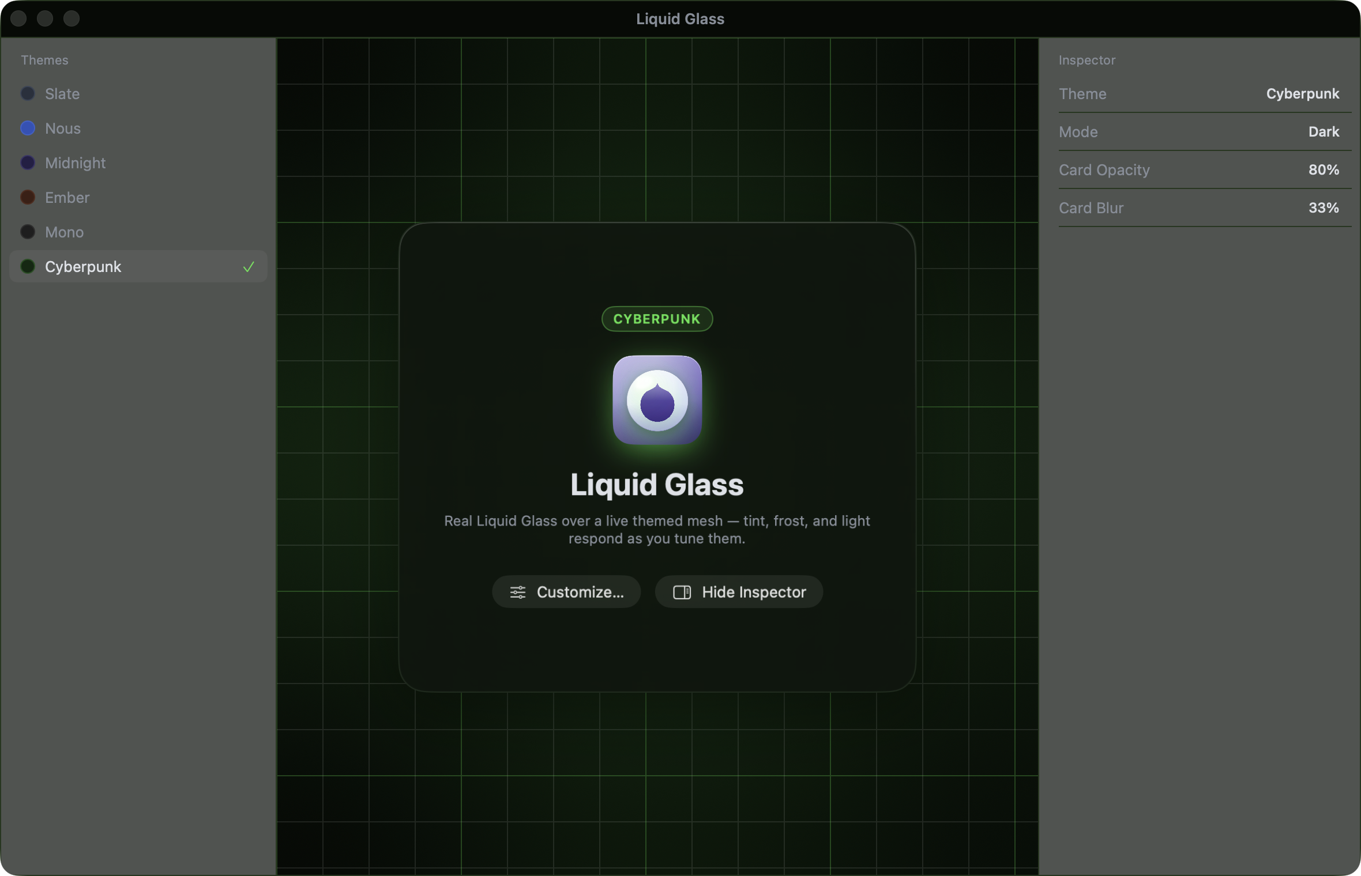Click the Ember theme red-brown dot
This screenshot has width=1361, height=876.
[28, 198]
